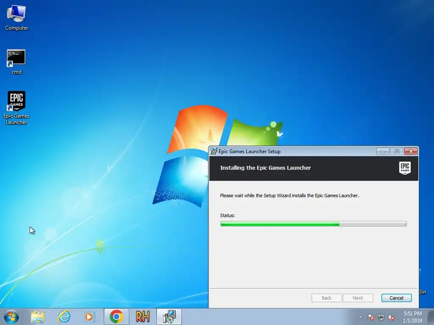Viewport: 434px width, 325px height.
Task: Open Windows Explorer from the taskbar
Action: point(38,317)
